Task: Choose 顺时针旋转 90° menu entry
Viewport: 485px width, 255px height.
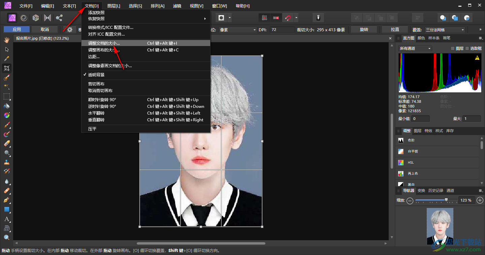Action: (x=146, y=100)
